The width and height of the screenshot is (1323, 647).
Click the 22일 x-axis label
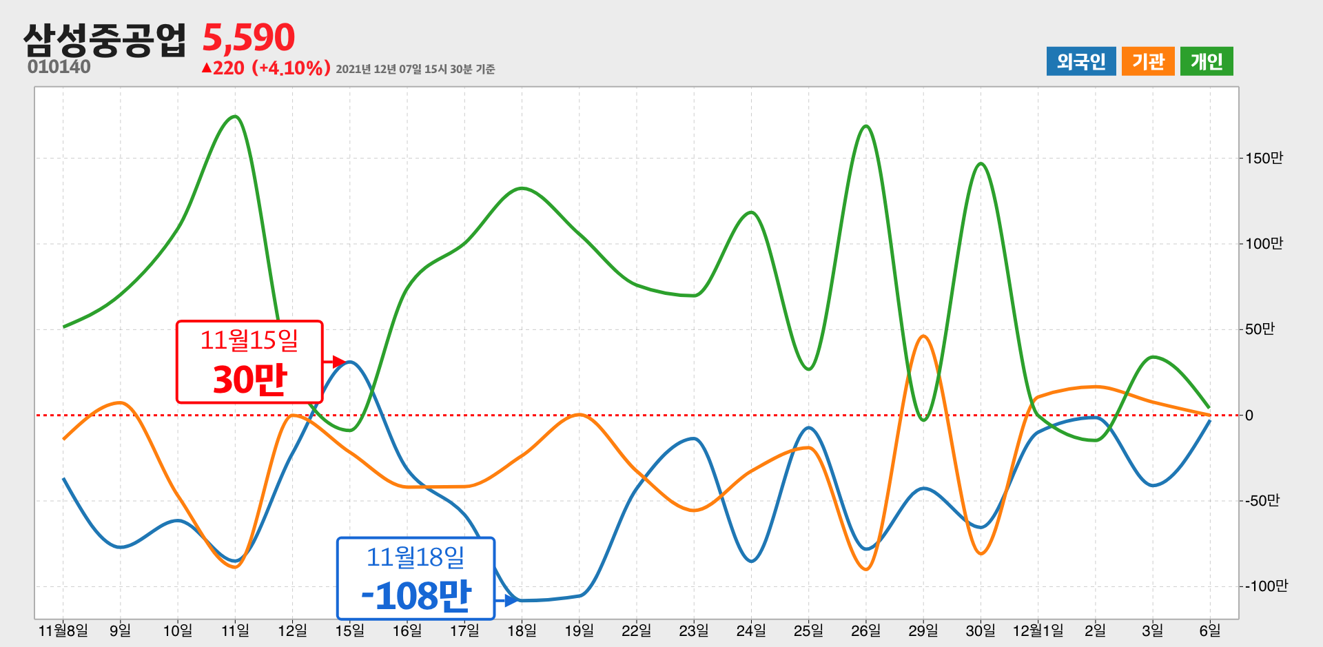click(x=637, y=630)
